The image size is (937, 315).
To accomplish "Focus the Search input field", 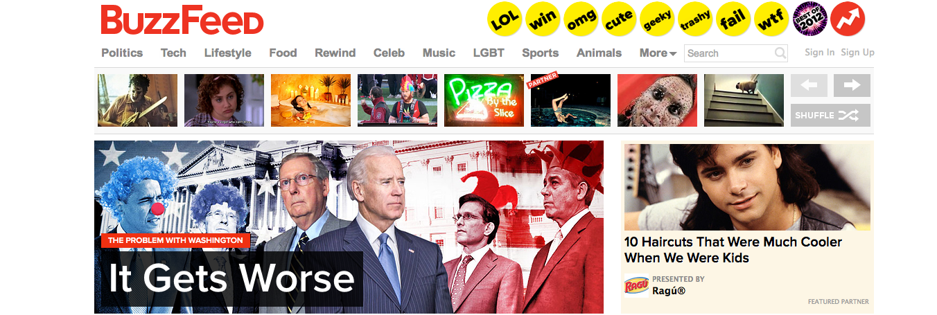I will 736,53.
